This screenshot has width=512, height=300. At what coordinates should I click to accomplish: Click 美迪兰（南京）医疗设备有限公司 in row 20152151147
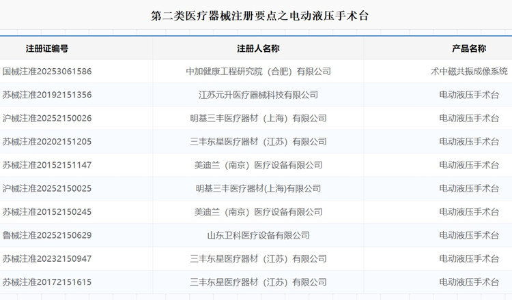pos(258,165)
